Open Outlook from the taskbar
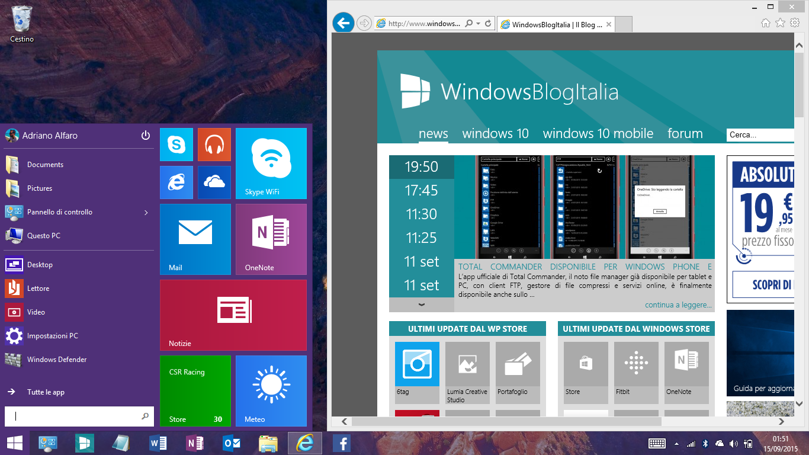 [232, 443]
